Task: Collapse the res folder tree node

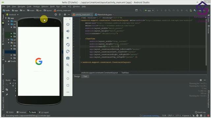Action: click(9, 43)
